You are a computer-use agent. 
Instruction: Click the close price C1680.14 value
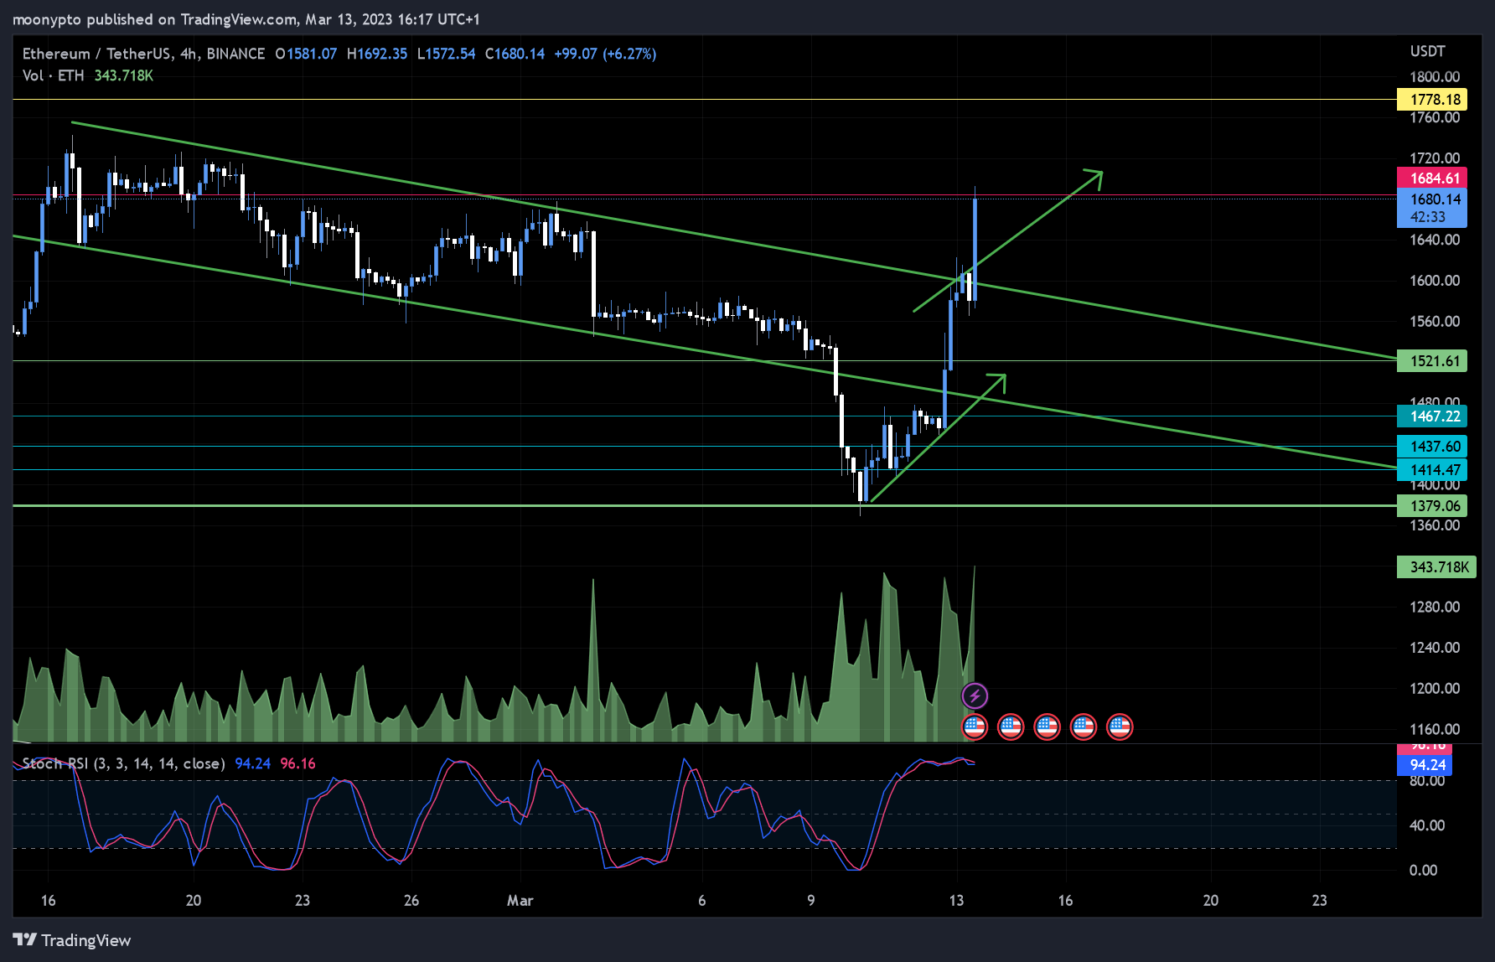515,54
